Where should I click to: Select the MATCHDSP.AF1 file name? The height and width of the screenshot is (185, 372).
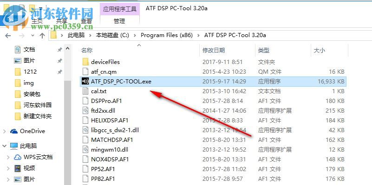[112, 140]
